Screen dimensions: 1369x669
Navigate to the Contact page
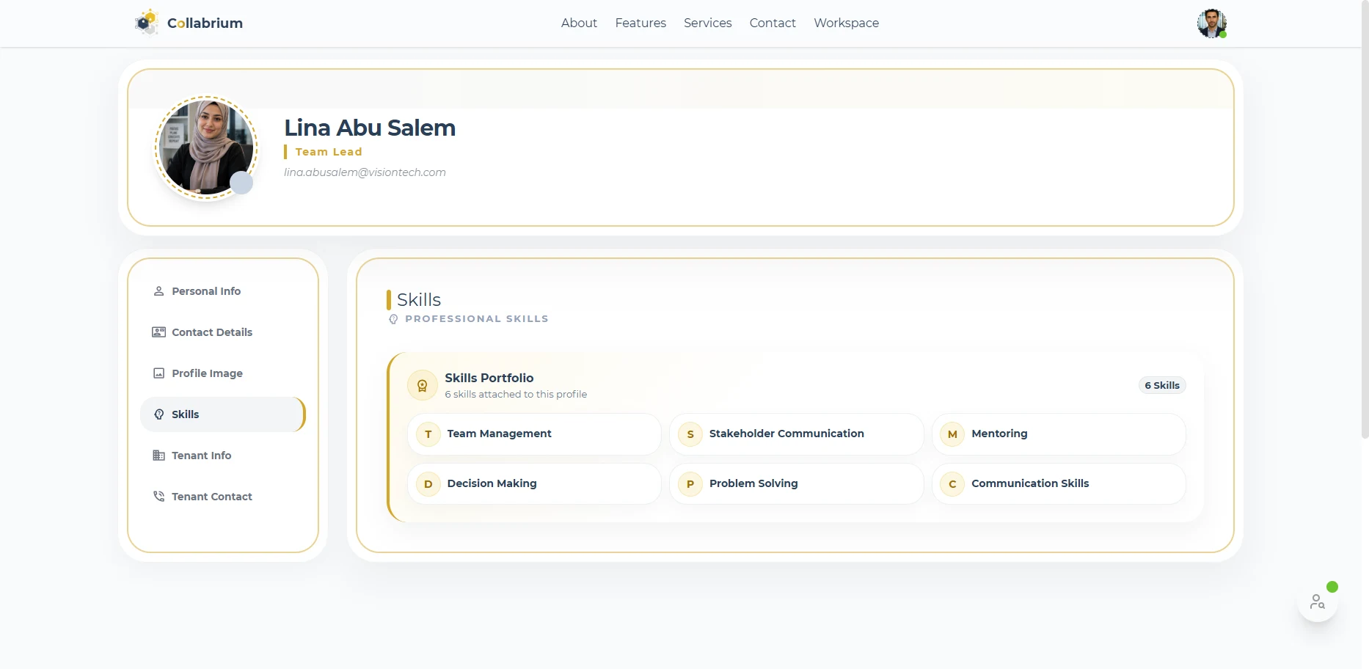(773, 23)
